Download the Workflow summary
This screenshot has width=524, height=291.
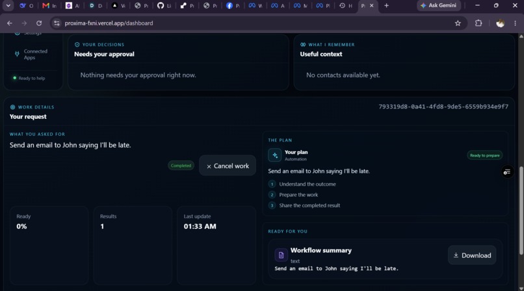pyautogui.click(x=472, y=255)
